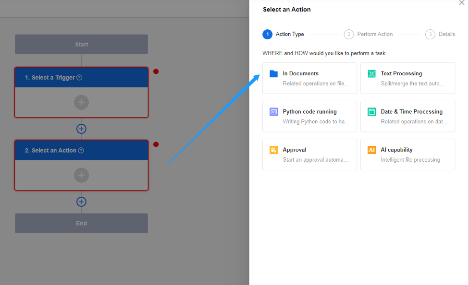Go to step 1 Action Type
The image size is (469, 285).
click(268, 35)
